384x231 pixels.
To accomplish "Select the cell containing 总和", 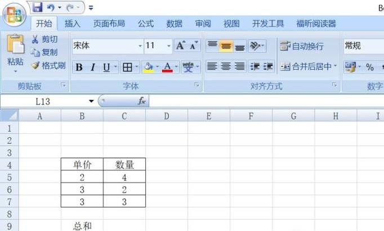I will point(82,226).
